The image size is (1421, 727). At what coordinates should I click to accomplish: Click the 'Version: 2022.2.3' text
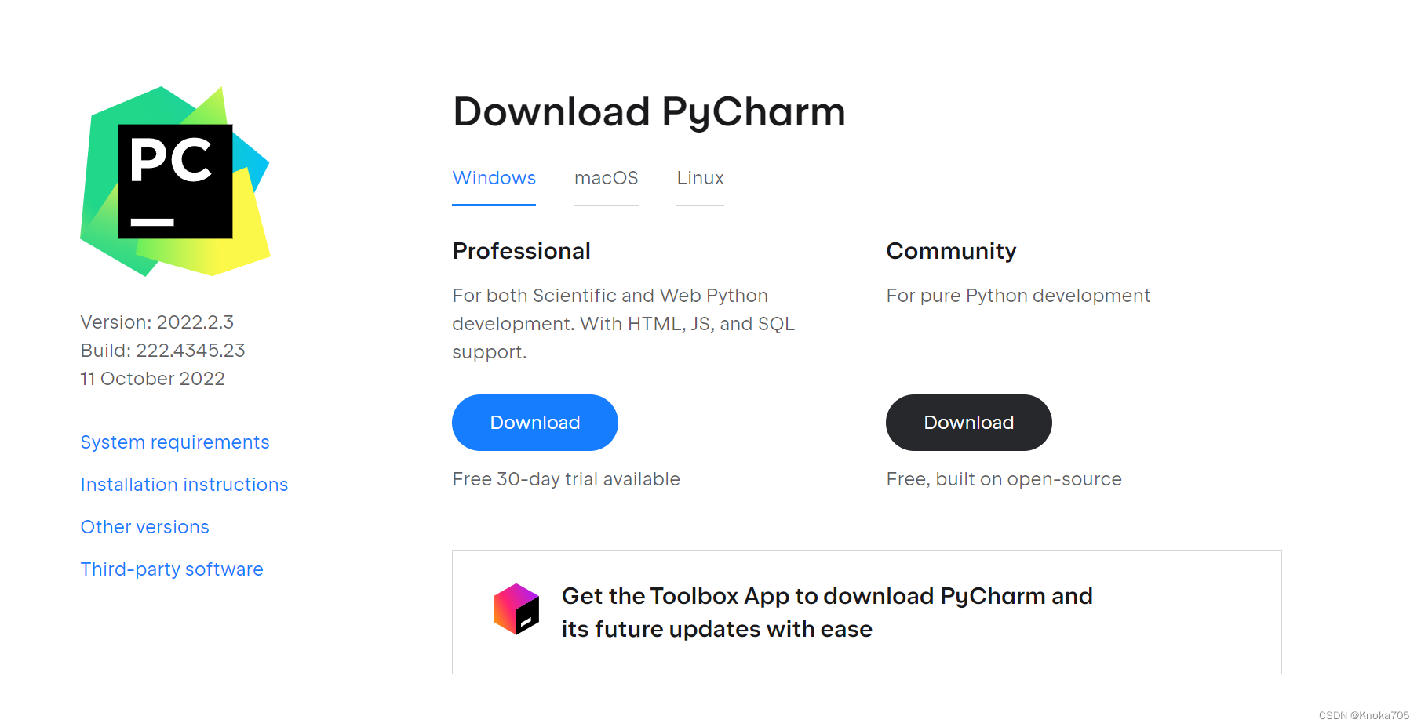point(157,322)
